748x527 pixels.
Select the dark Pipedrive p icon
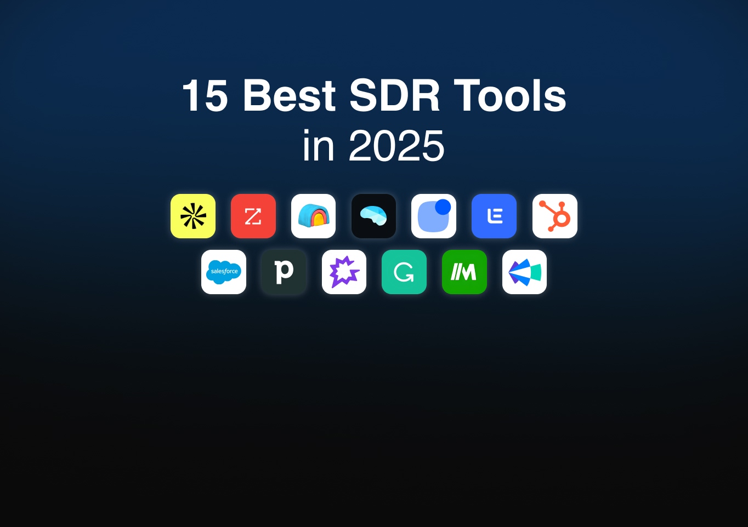pos(284,272)
